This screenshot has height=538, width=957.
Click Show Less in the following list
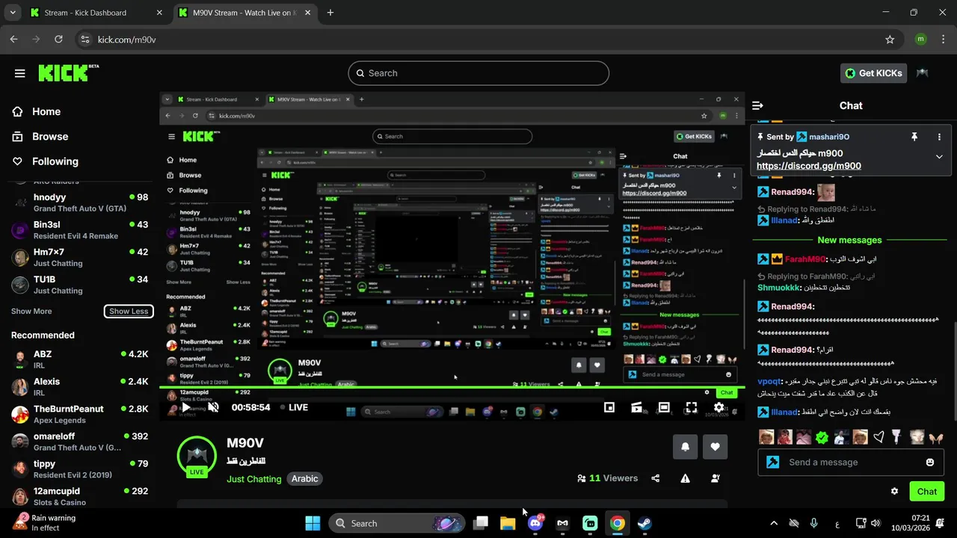click(129, 311)
